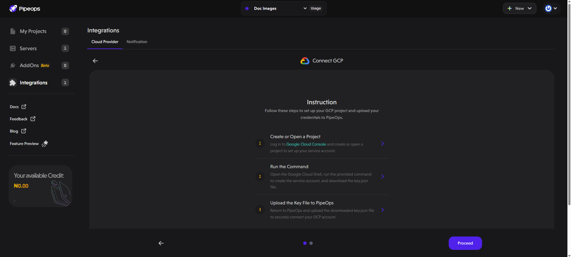Select the second pagination dot
This screenshot has height=257, width=571.
pos(311,243)
